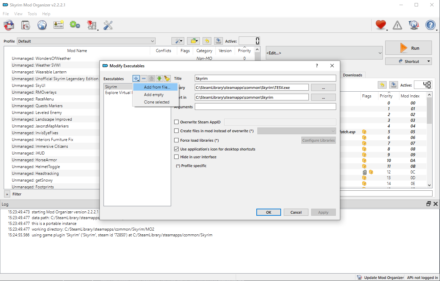The image size is (440, 281).
Task: Click the Install mod from archive icon
Action: 26,25
